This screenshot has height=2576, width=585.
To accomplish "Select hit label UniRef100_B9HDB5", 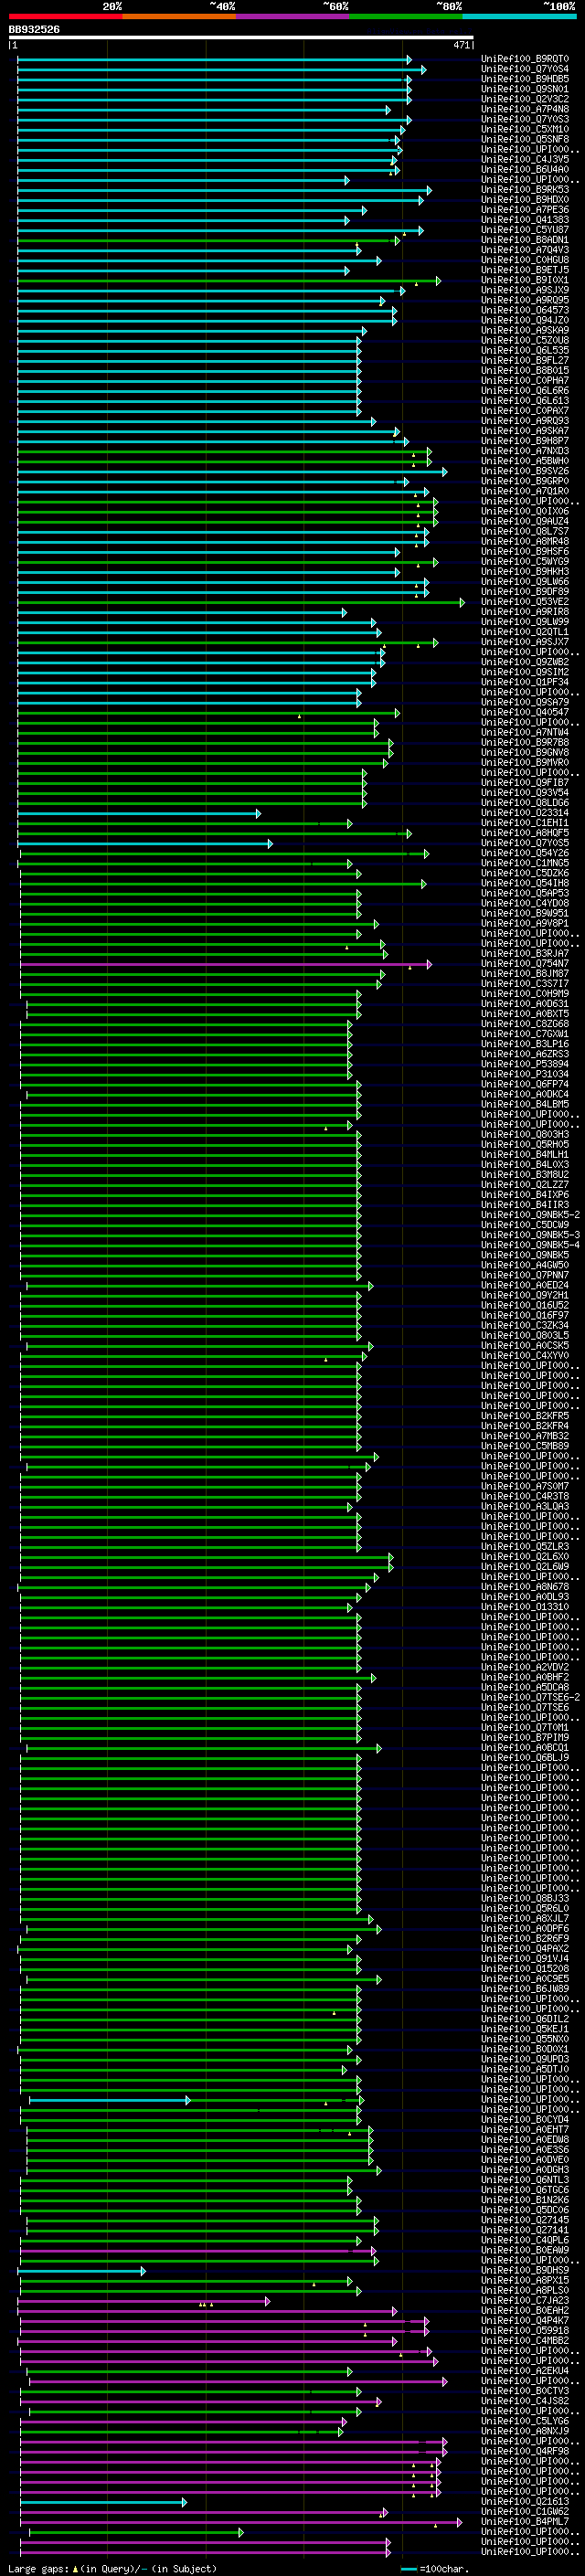I will point(525,79).
